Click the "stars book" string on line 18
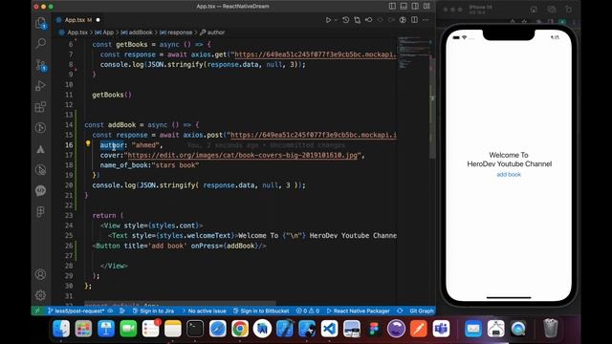612x344 pixels. click(175, 165)
